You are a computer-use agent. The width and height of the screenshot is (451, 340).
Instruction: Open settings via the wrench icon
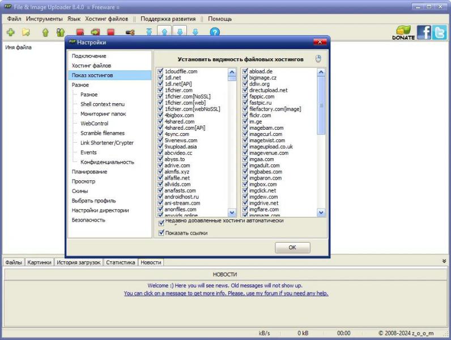point(130,32)
